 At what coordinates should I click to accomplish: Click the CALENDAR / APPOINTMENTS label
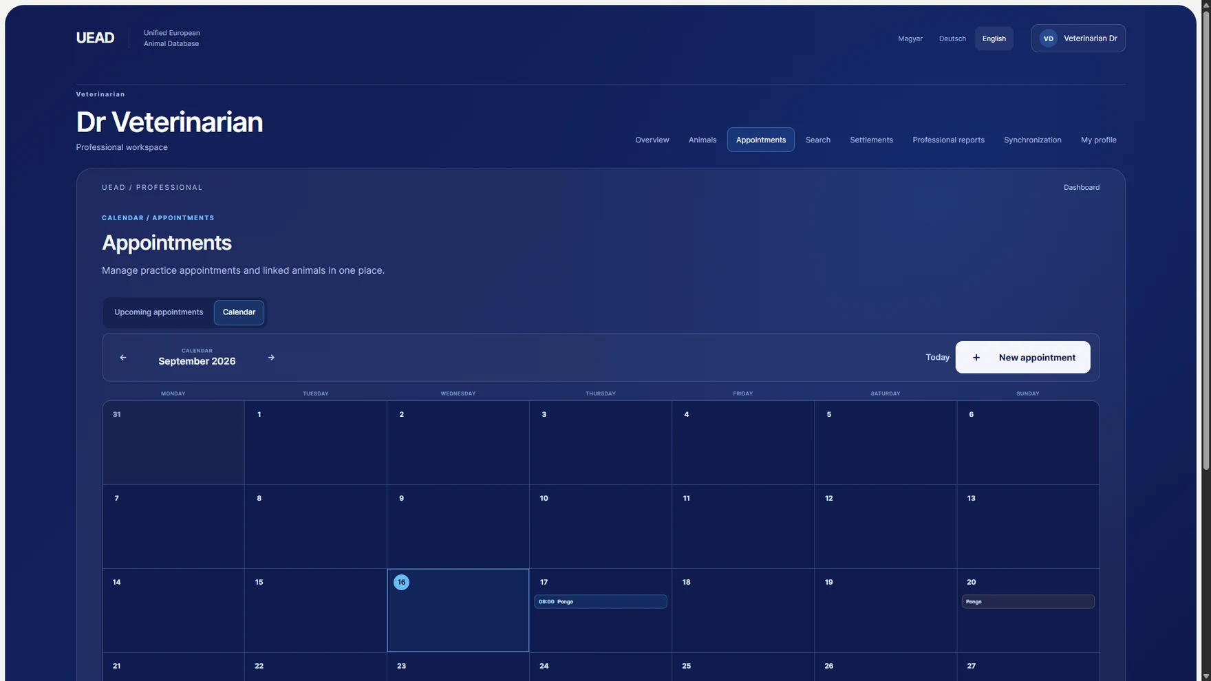click(x=158, y=218)
